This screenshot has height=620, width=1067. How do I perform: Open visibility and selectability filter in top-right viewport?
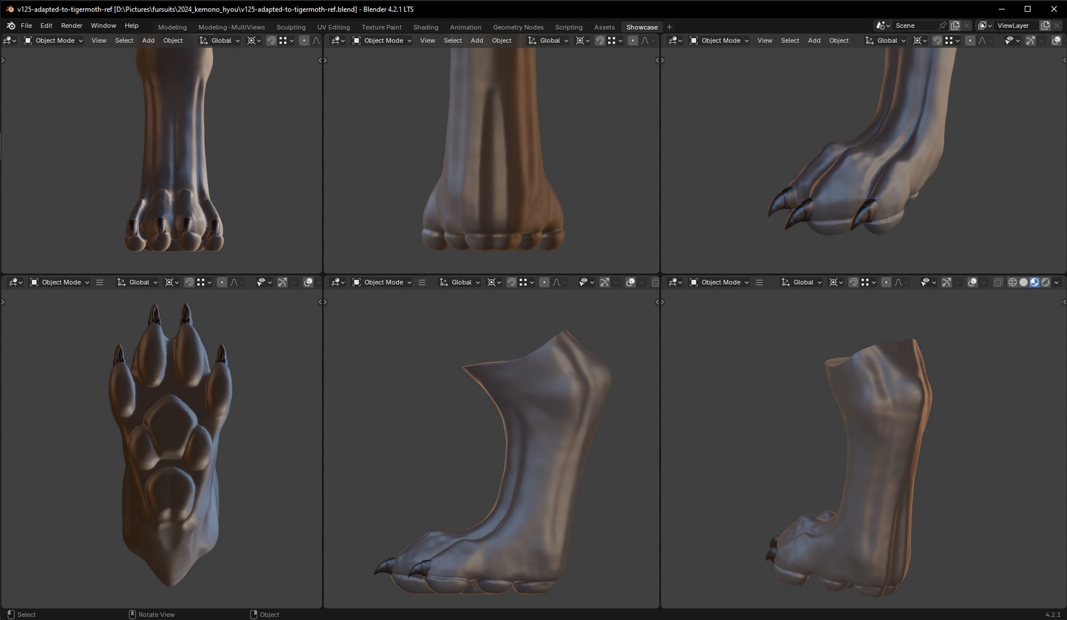(1012, 41)
